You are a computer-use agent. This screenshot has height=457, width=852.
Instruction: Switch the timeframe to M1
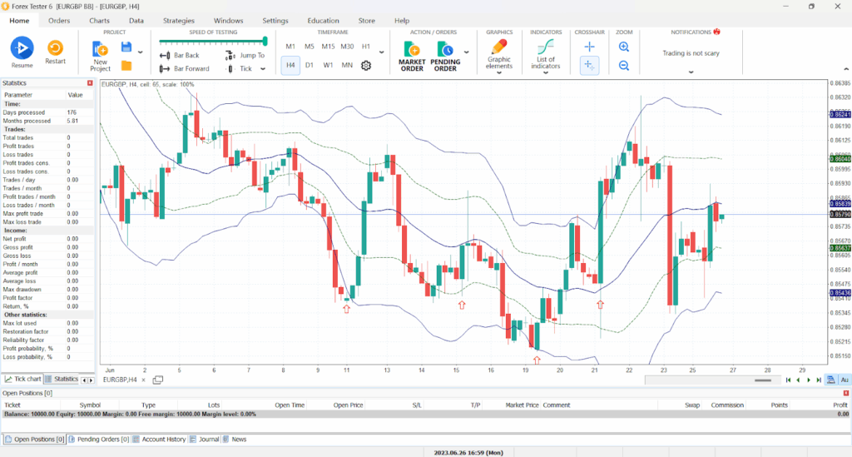(x=290, y=47)
